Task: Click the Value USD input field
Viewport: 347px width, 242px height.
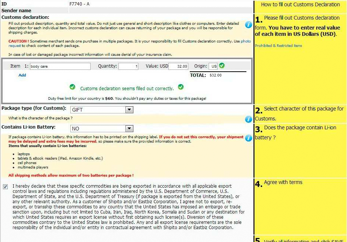Action: click(178, 67)
